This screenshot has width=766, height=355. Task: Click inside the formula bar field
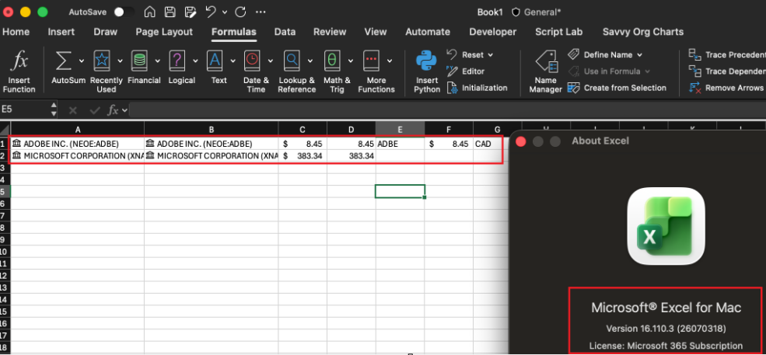[446, 110]
